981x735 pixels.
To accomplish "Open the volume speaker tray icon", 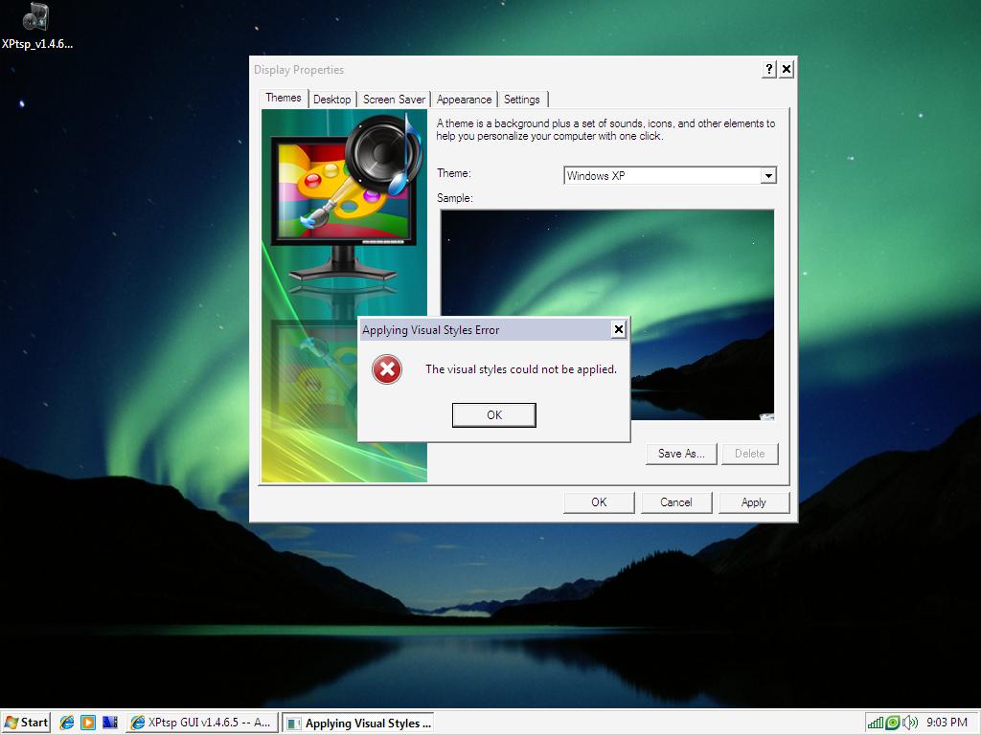I will (x=910, y=724).
